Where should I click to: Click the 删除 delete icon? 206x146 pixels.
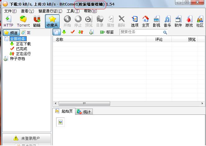click(122, 21)
